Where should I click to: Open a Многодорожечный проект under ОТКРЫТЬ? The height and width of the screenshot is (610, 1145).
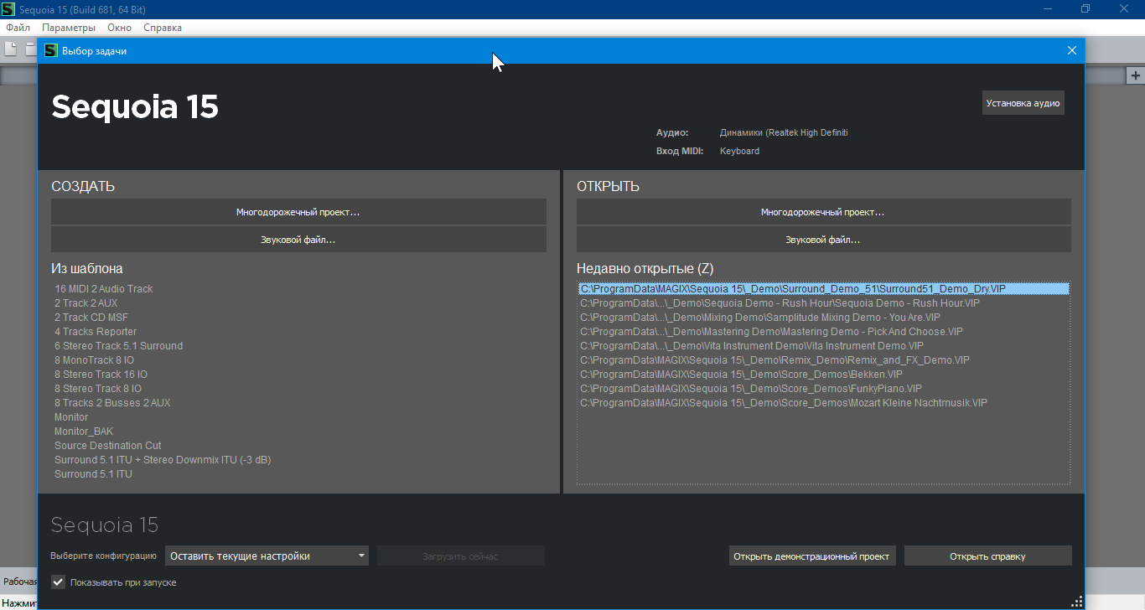point(823,212)
